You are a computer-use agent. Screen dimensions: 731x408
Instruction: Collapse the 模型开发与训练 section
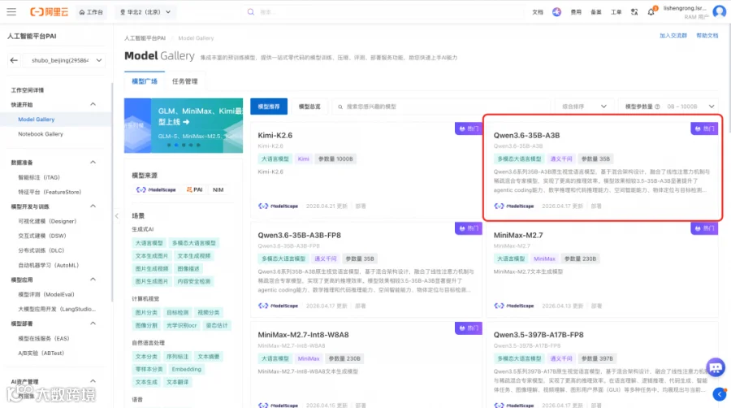coord(93,206)
